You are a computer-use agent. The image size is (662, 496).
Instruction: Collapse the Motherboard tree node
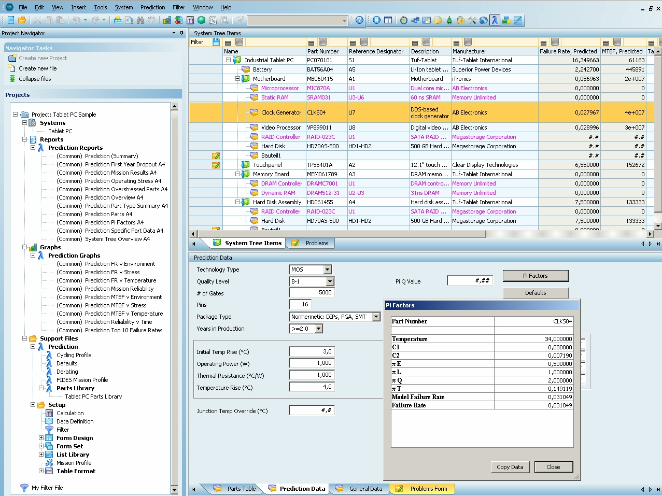[237, 79]
